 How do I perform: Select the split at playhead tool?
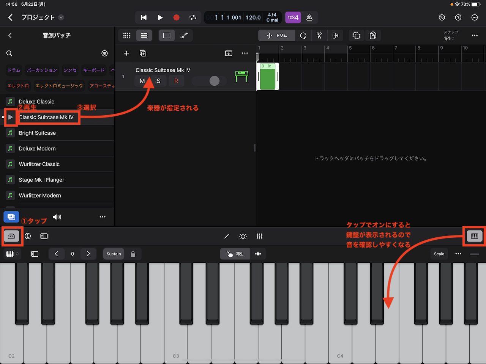point(335,35)
